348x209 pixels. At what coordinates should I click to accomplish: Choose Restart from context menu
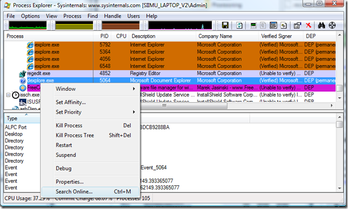pos(91,145)
